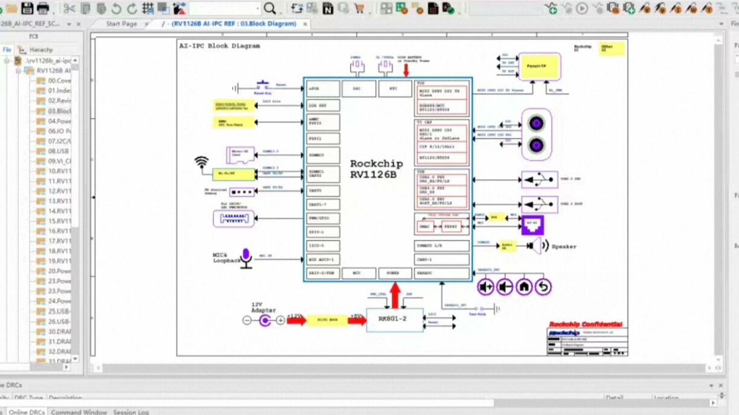Open the Online DRCs bottom tab
The width and height of the screenshot is (739, 415).
click(27, 412)
